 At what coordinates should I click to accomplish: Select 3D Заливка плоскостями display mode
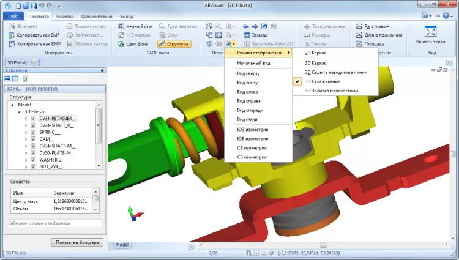(x=336, y=91)
